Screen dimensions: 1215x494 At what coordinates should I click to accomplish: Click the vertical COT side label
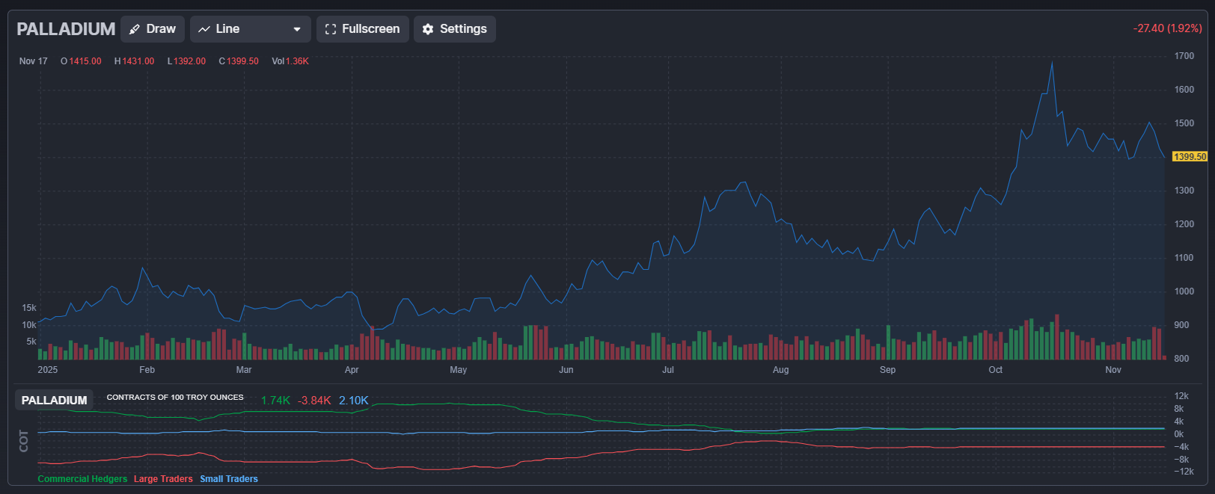point(24,441)
